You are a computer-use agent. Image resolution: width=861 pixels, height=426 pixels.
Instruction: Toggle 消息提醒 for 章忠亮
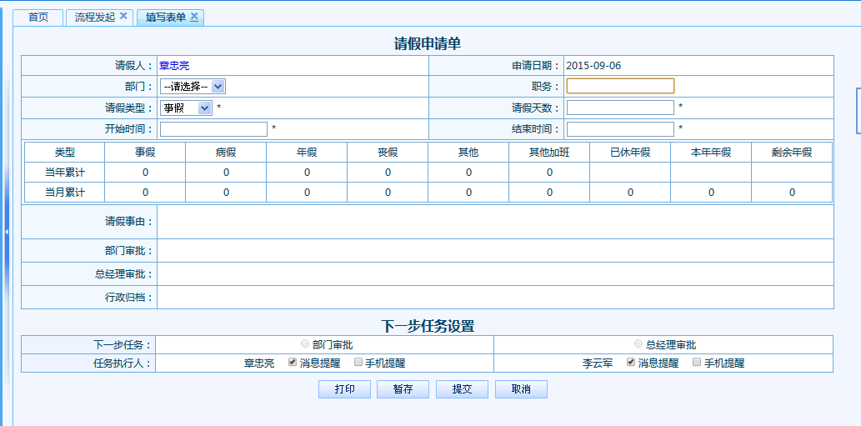click(293, 363)
